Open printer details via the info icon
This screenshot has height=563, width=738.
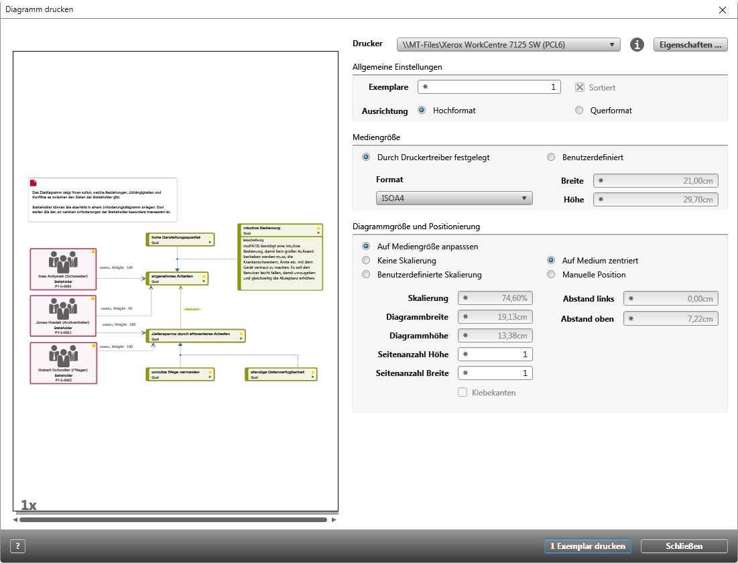pos(636,44)
